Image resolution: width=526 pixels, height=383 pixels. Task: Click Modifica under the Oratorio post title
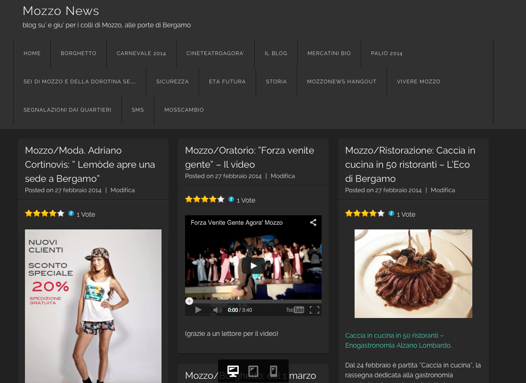pos(283,176)
